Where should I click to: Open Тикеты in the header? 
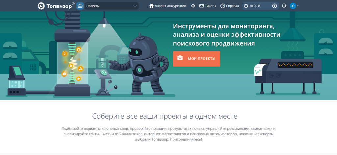point(208,6)
